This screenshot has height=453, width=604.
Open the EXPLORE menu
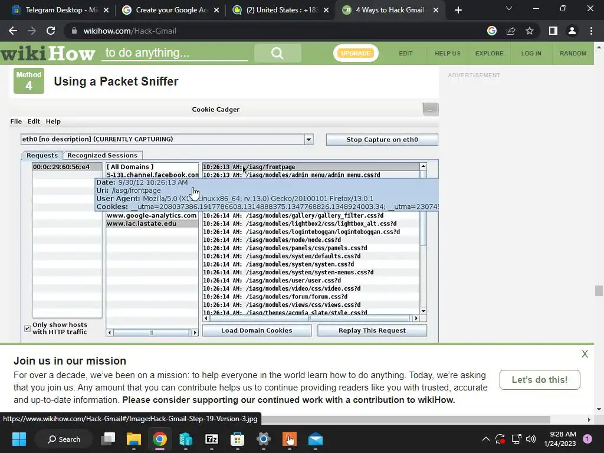tap(489, 53)
